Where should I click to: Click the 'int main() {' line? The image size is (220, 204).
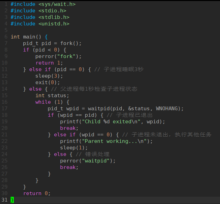click(29, 37)
